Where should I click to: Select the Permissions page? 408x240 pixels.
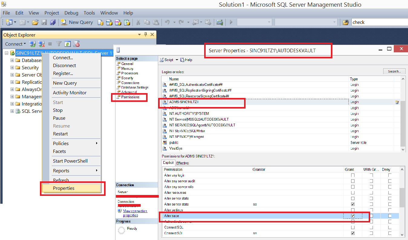click(130, 97)
